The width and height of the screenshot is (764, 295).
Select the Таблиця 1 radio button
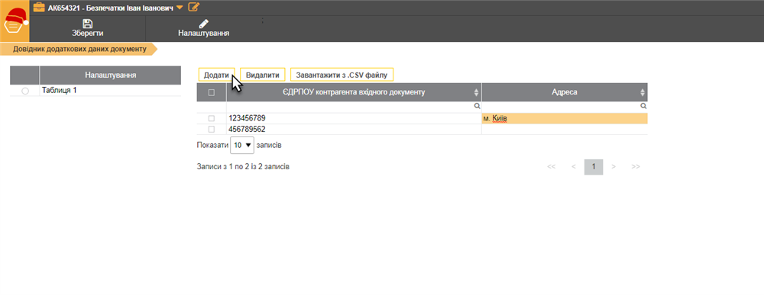25,91
